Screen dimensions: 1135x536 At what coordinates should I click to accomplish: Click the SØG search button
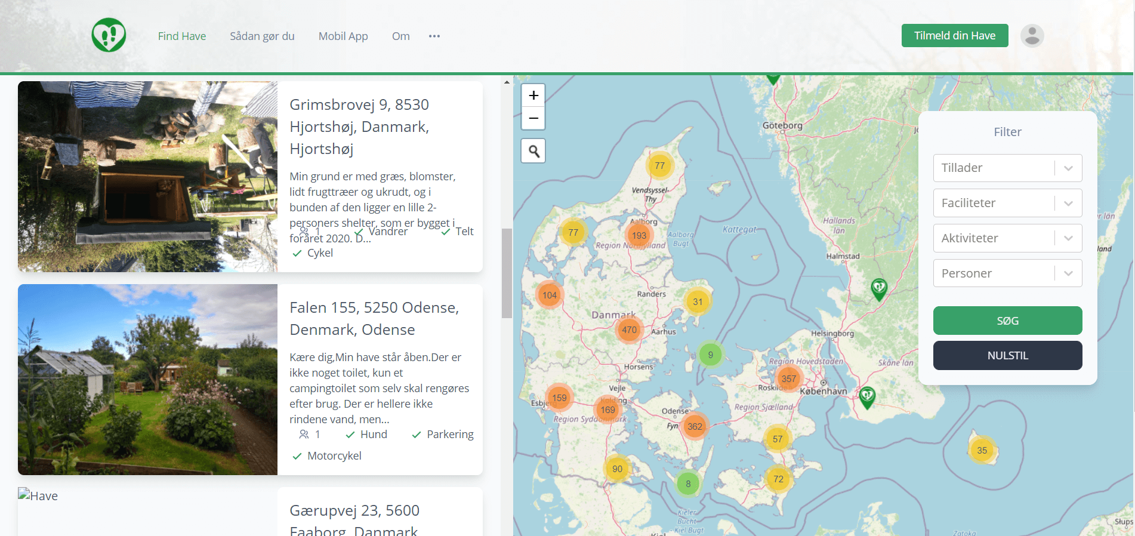pos(1007,321)
